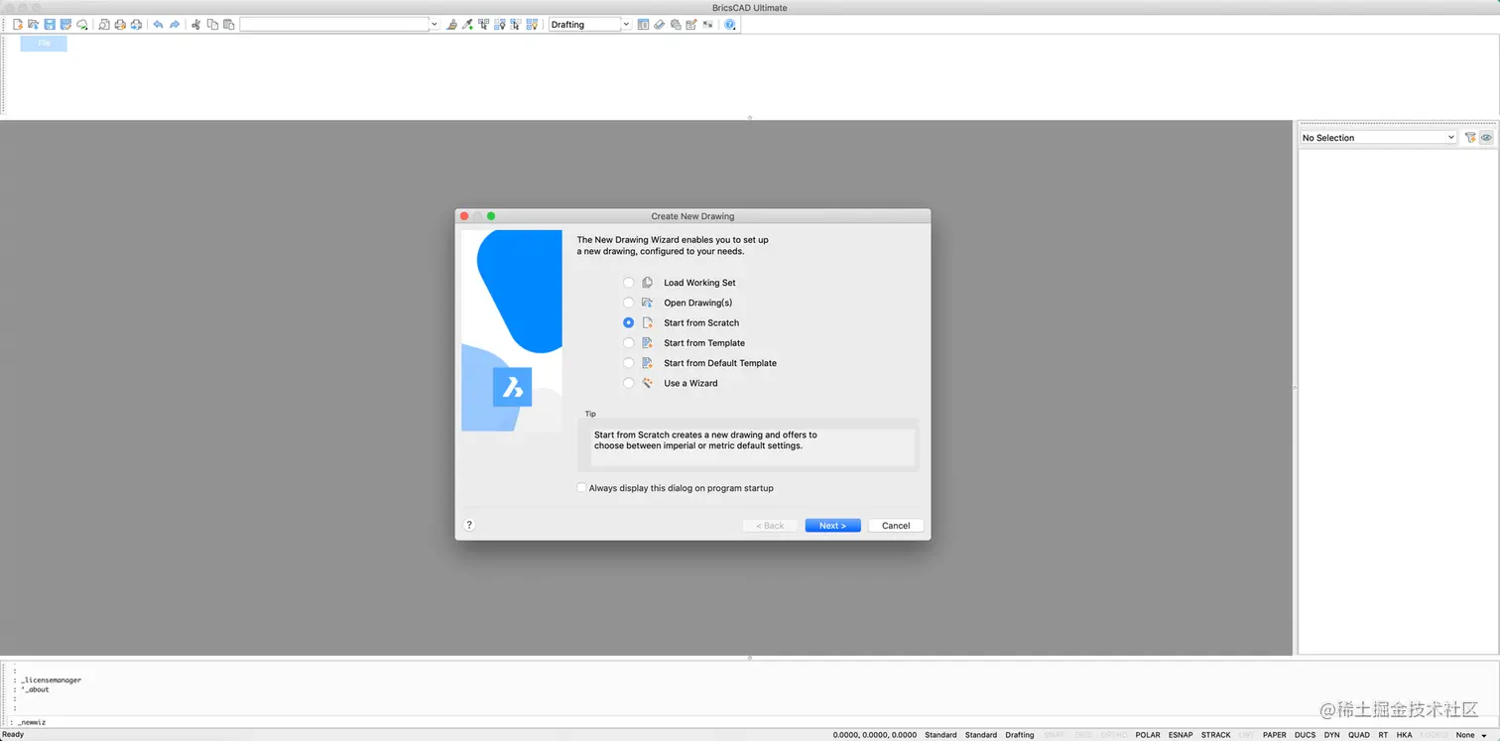Viewport: 1500px width, 741px height.
Task: Toggle the eye icon in properties panel
Action: pos(1486,138)
